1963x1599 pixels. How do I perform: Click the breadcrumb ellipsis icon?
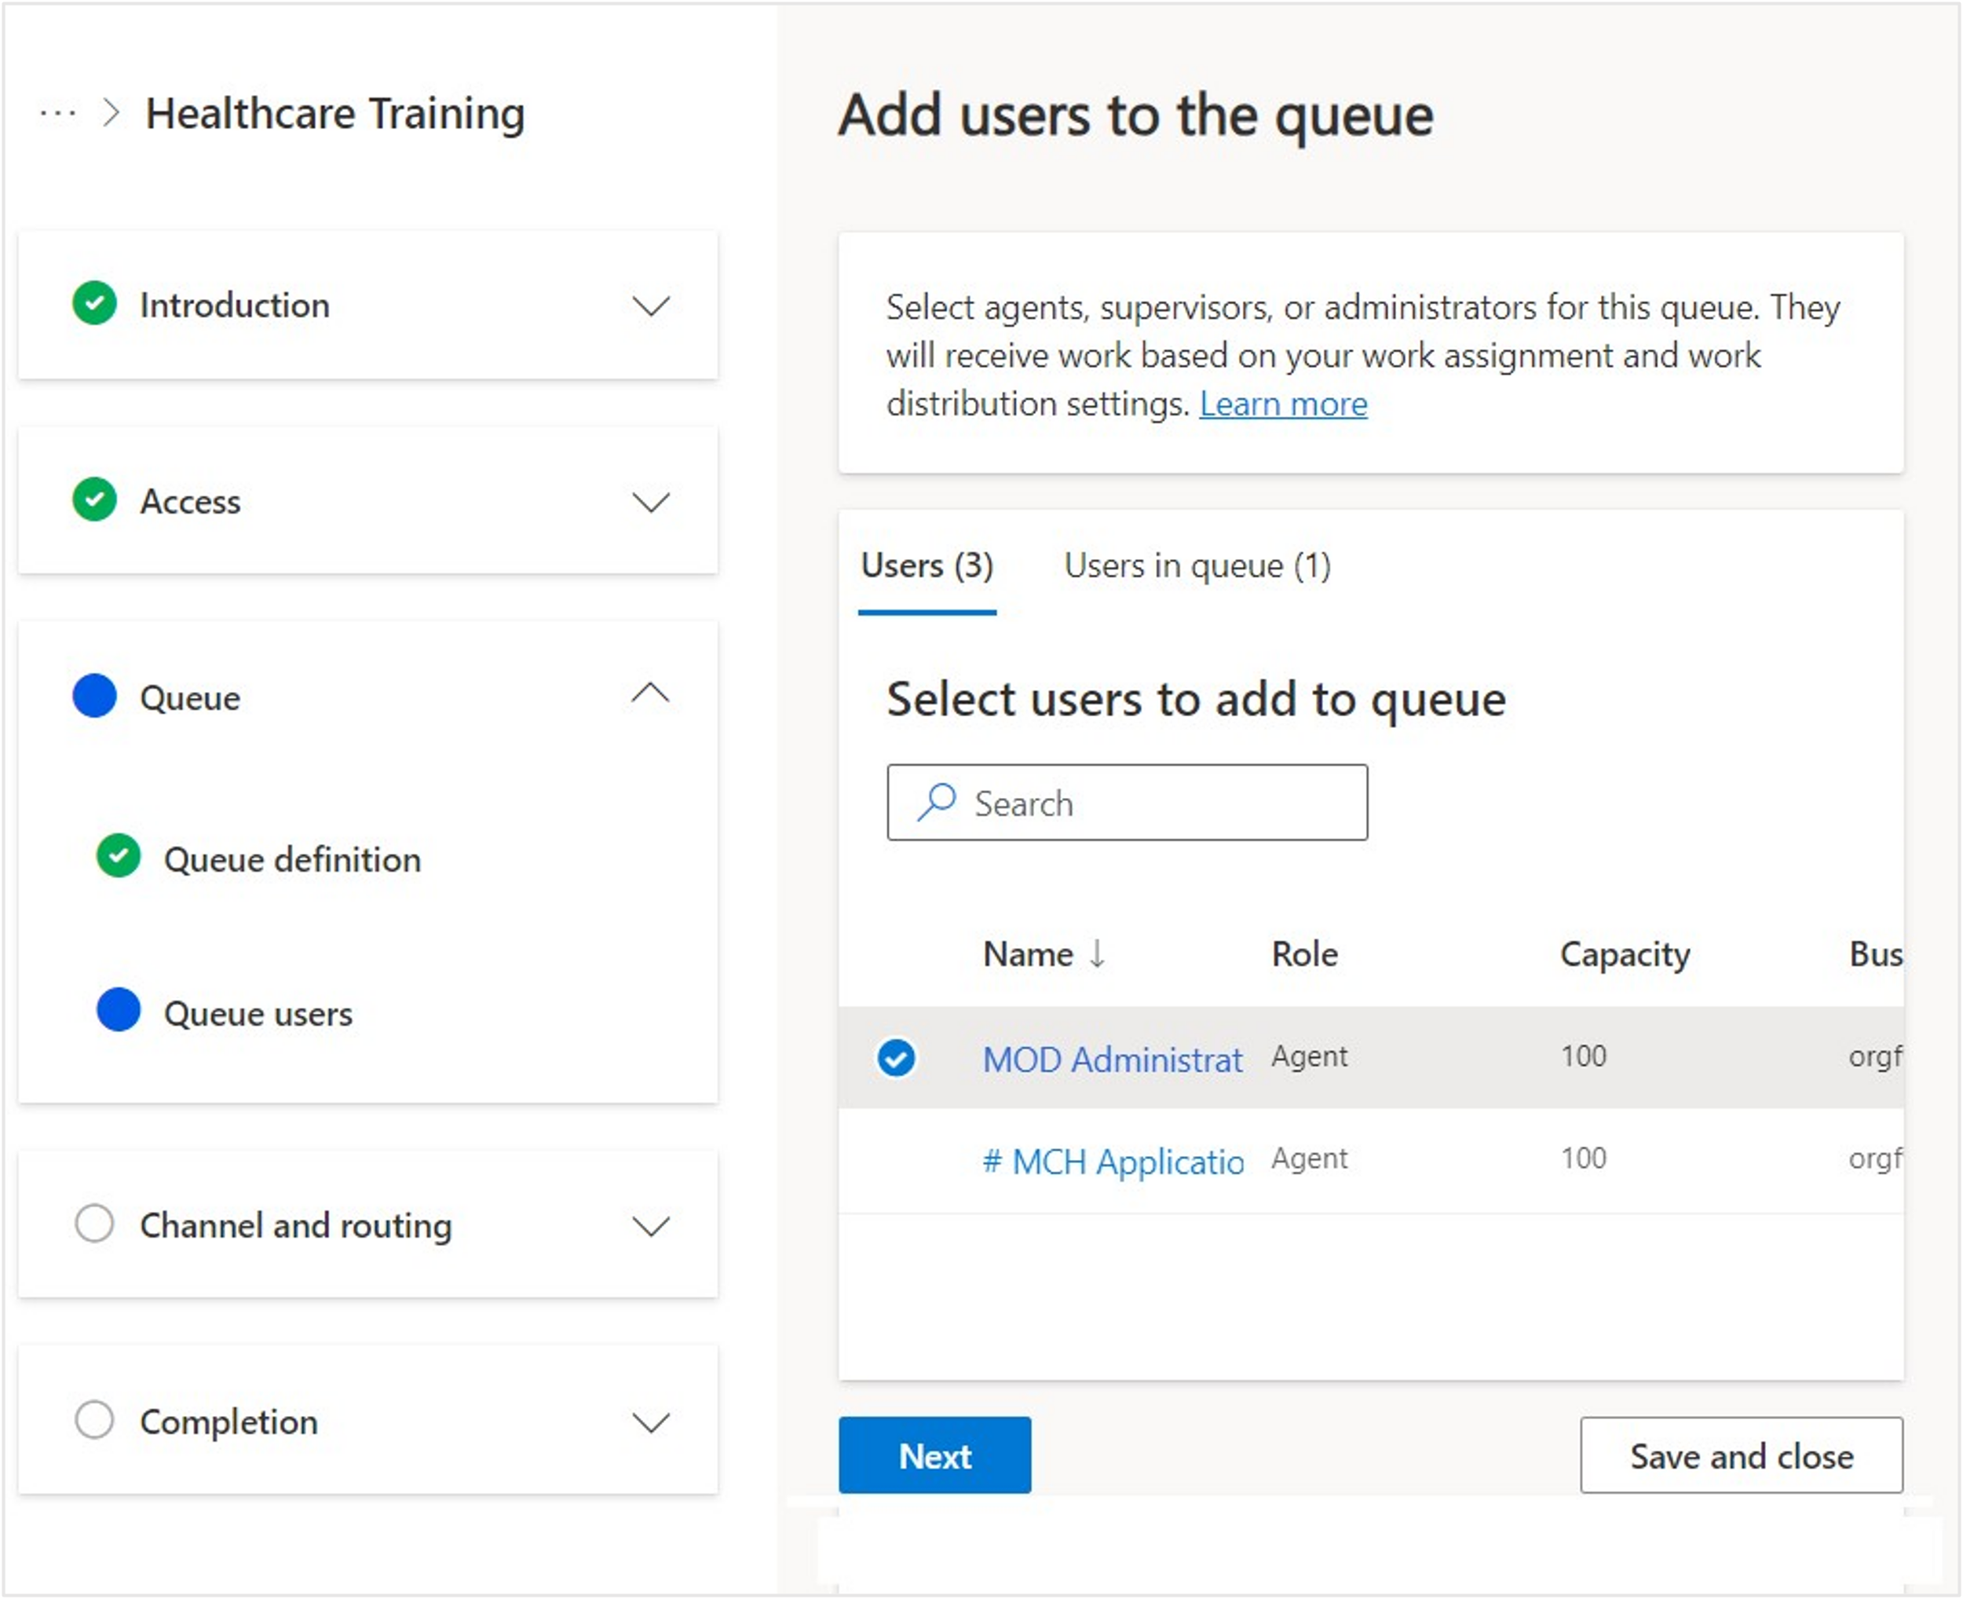(x=57, y=114)
